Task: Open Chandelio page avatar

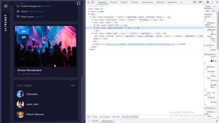Action: 20,94
